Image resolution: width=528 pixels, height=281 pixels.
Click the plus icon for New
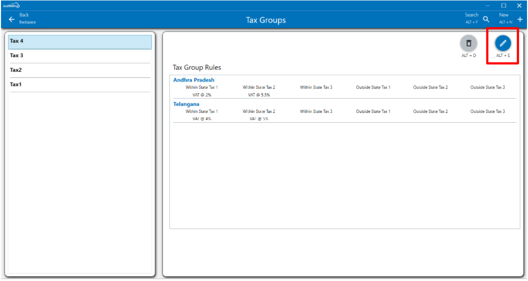click(520, 19)
